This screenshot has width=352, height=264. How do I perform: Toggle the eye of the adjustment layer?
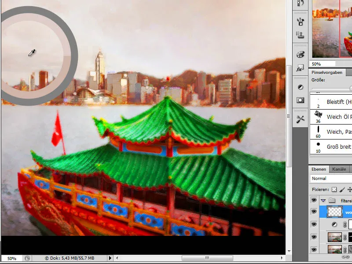(314, 224)
